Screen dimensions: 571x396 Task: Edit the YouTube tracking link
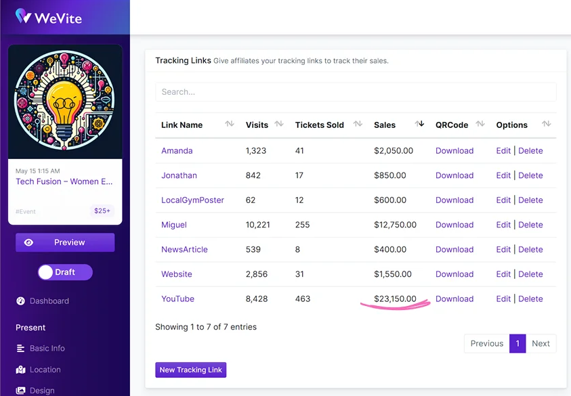tap(503, 299)
